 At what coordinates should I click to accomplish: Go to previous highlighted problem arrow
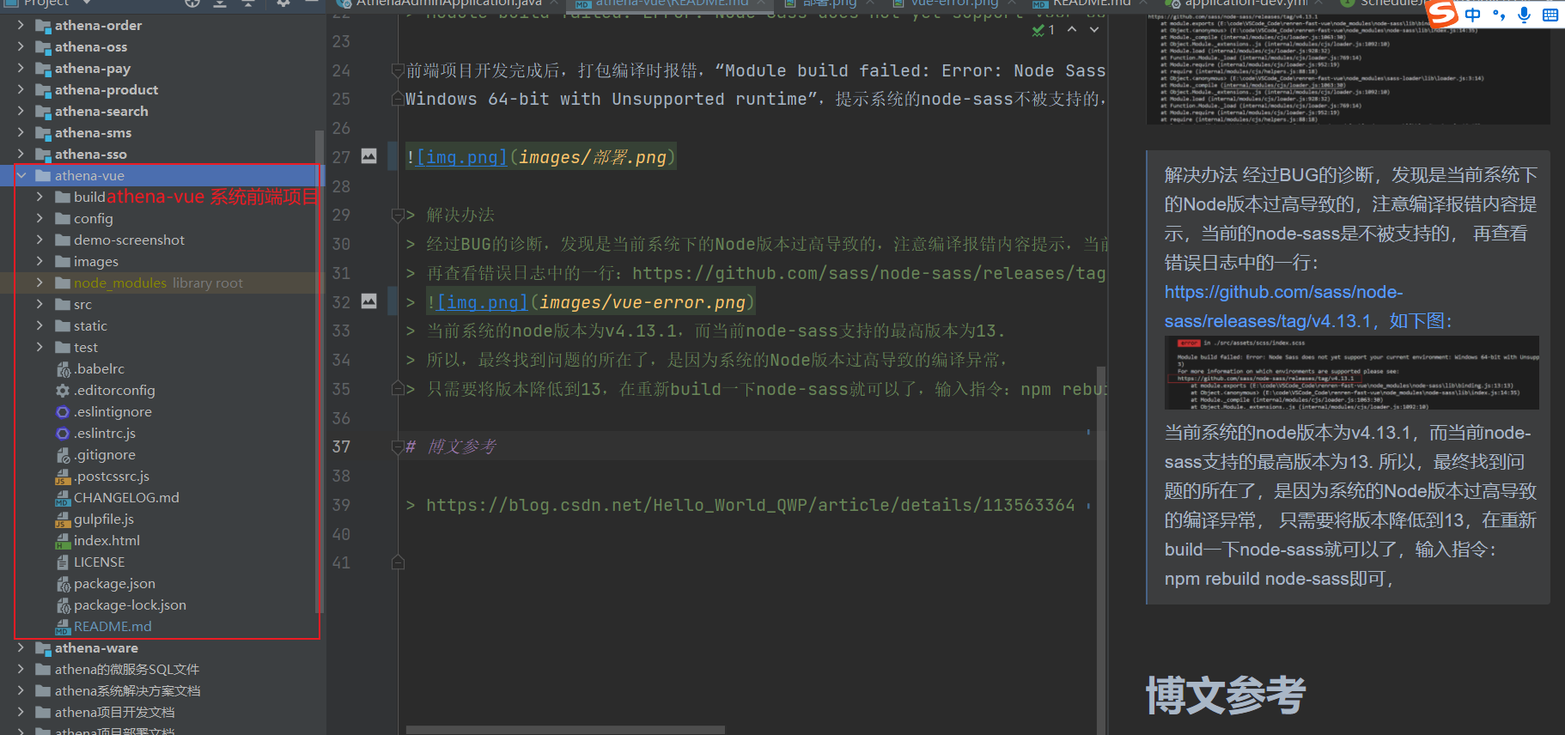click(1072, 30)
